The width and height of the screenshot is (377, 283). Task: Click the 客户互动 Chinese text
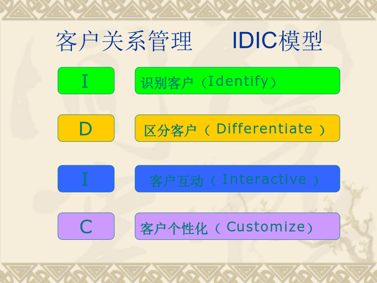(176, 181)
